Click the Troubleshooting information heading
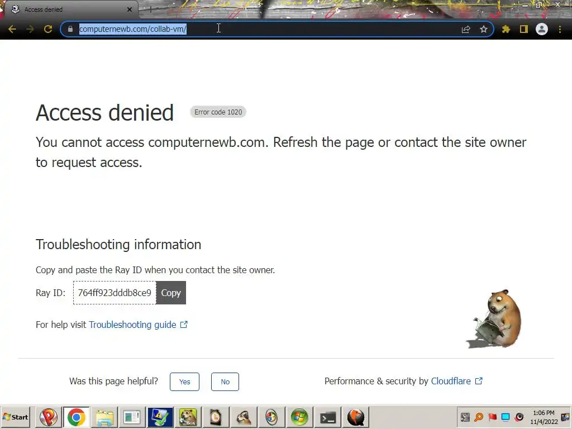Image resolution: width=572 pixels, height=429 pixels. pyautogui.click(x=118, y=245)
